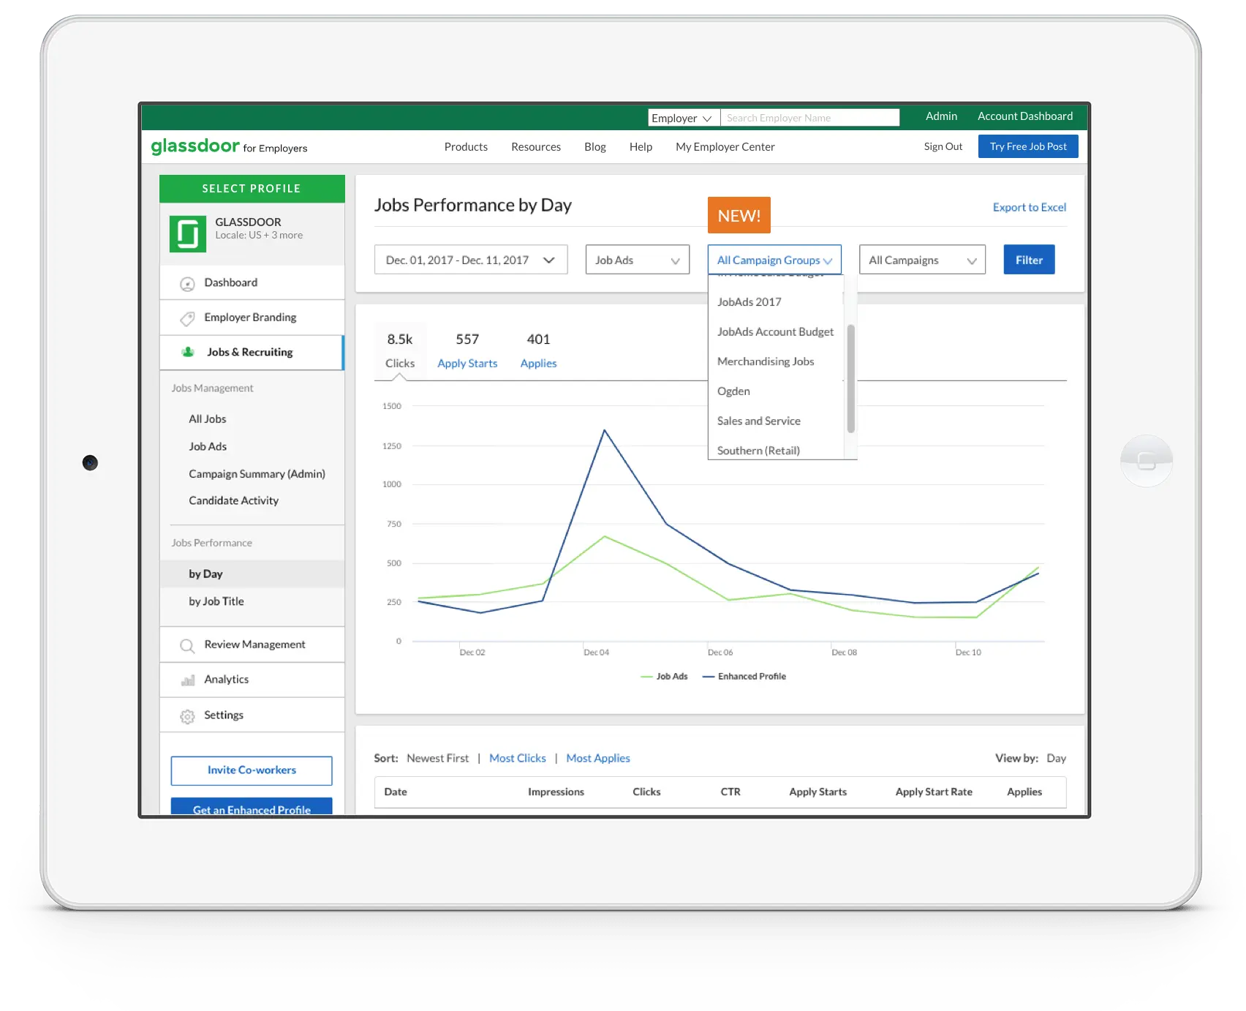The image size is (1246, 1011).
Task: Open Settings section
Action: pos(252,715)
